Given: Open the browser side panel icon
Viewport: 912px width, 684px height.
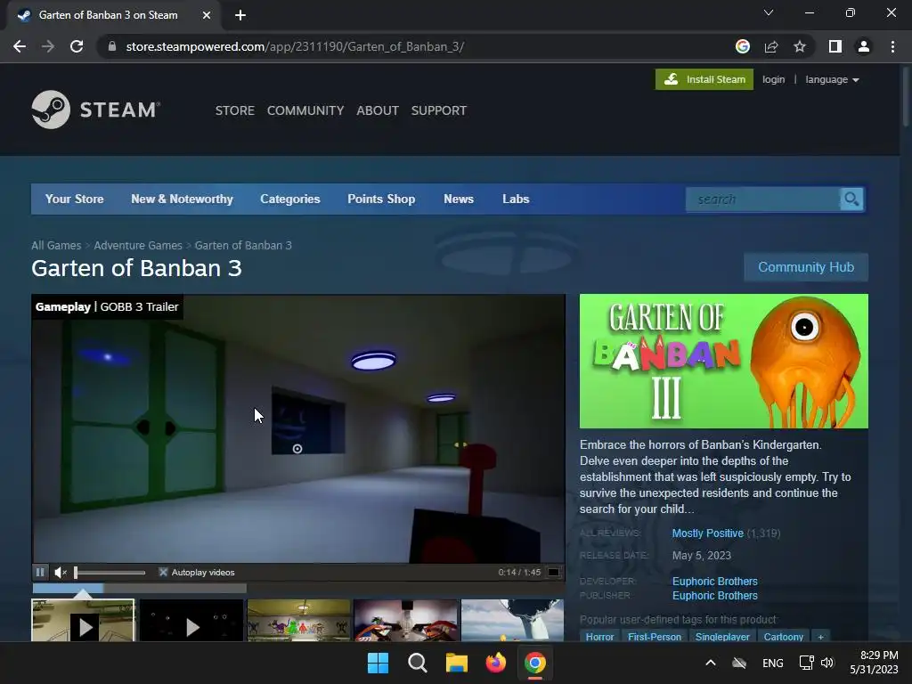Looking at the screenshot, I should point(835,46).
